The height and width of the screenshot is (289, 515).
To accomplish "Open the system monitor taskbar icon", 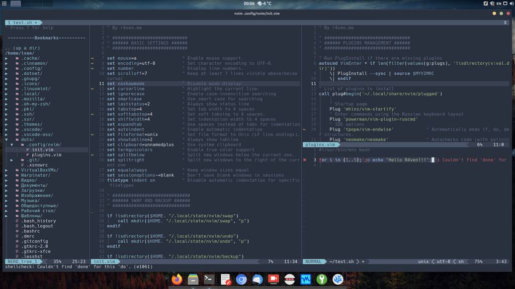I will point(305,279).
